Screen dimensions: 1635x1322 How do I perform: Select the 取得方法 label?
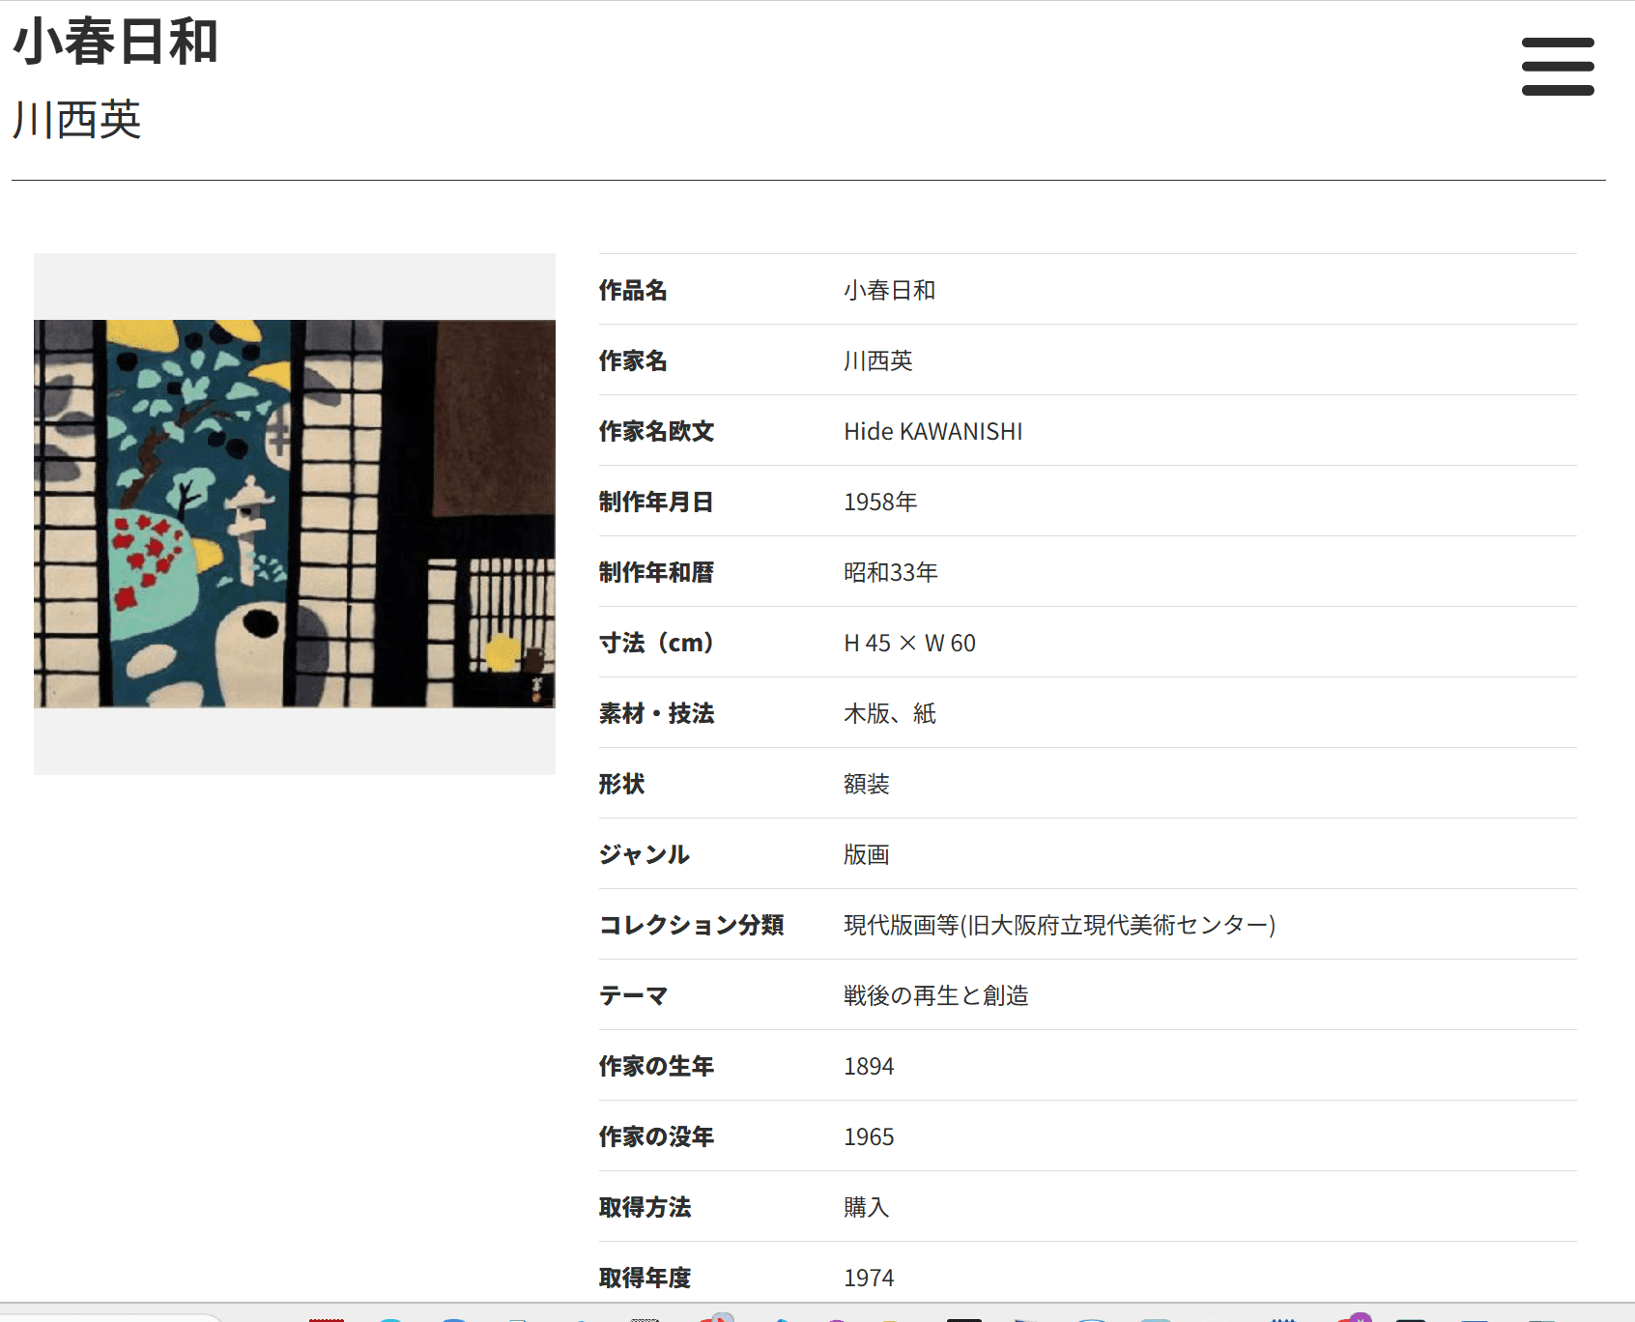tap(645, 1207)
